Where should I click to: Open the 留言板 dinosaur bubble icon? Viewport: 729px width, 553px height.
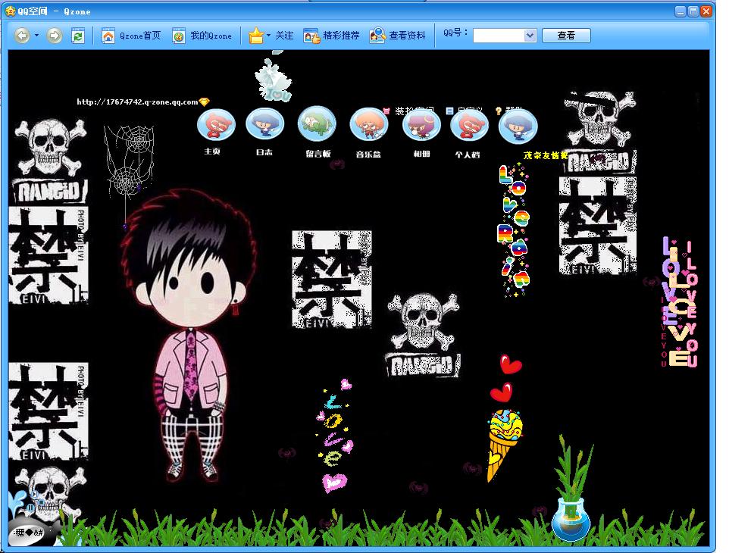(317, 124)
